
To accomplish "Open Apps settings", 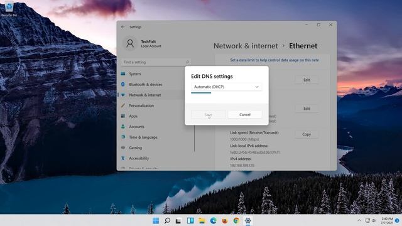I will point(133,116).
